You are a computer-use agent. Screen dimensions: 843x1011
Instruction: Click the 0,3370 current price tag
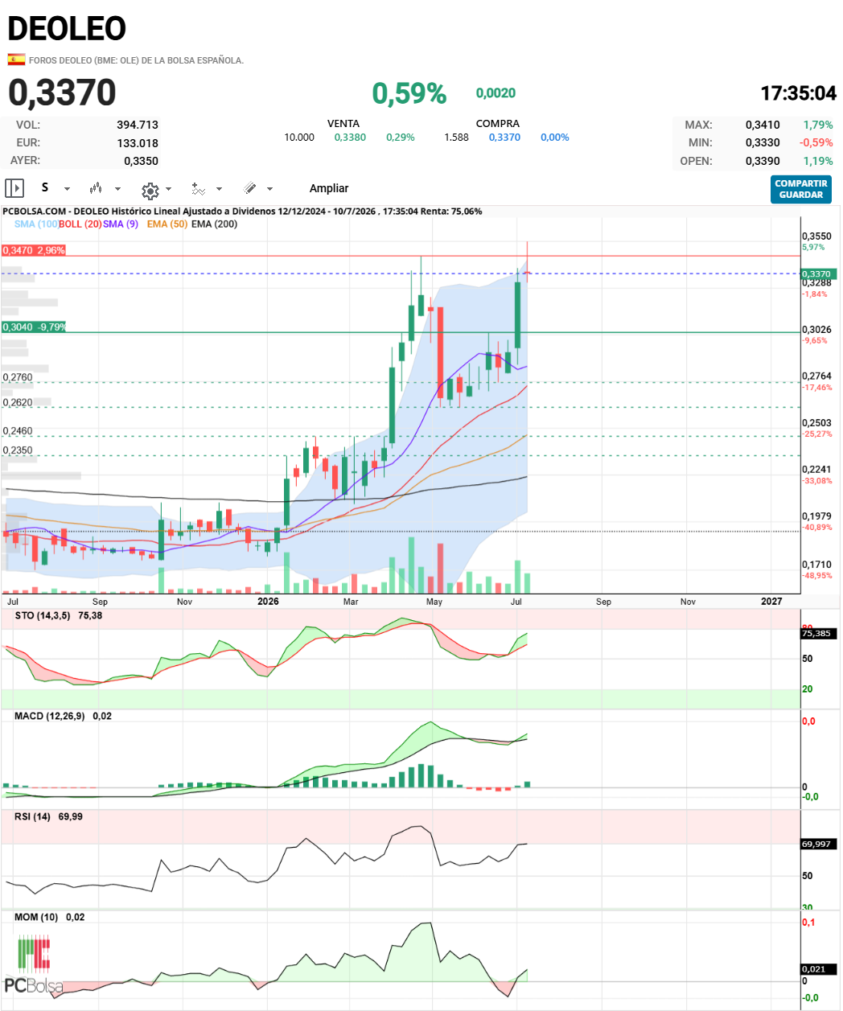point(817,273)
